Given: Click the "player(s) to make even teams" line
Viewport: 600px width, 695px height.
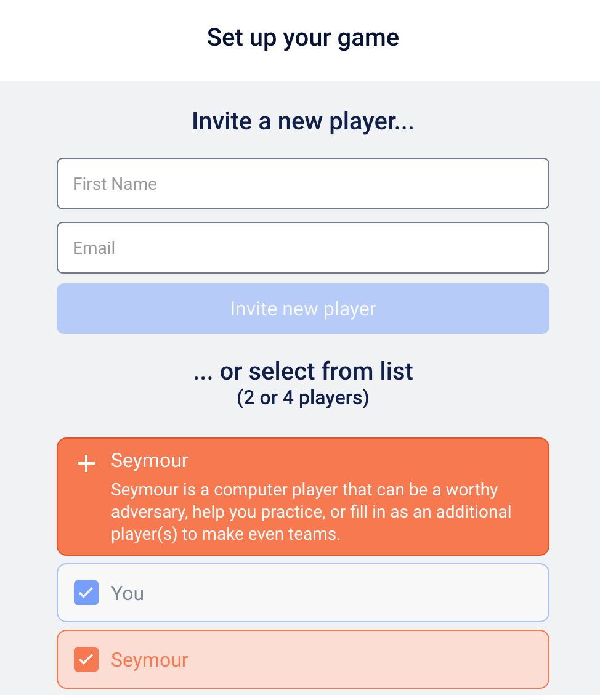Looking at the screenshot, I should coord(225,534).
